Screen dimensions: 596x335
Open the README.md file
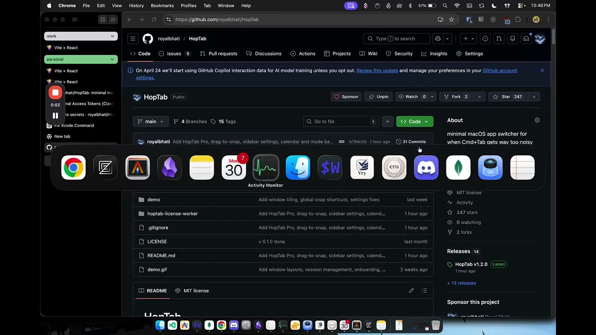click(x=162, y=255)
